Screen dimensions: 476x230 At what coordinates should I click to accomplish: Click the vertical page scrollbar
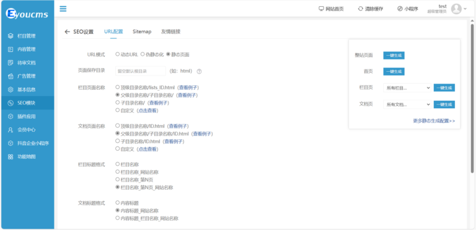(x=472, y=98)
